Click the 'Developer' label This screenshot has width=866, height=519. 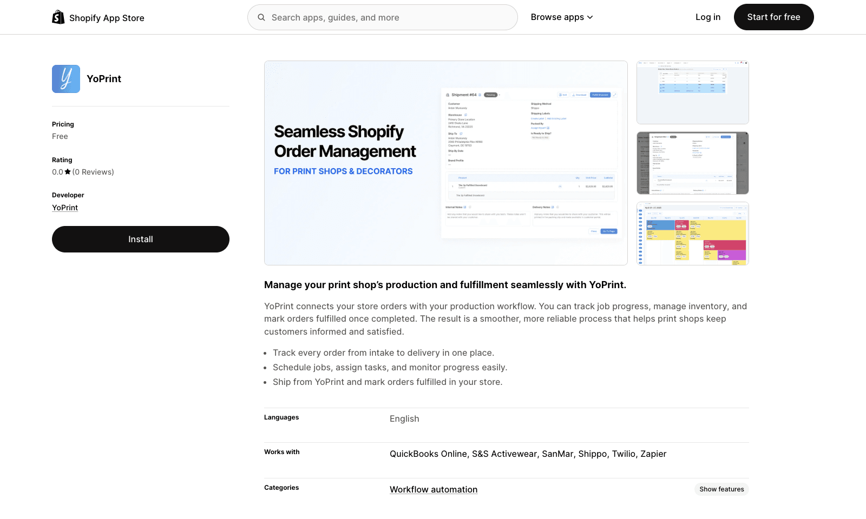(x=68, y=195)
